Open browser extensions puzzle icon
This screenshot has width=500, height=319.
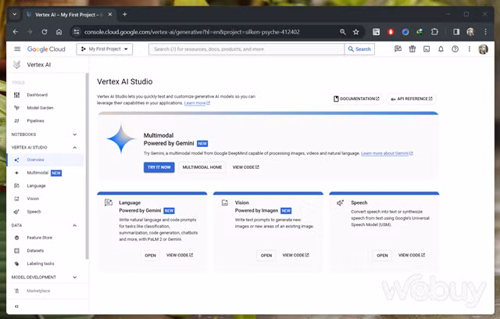click(x=434, y=32)
